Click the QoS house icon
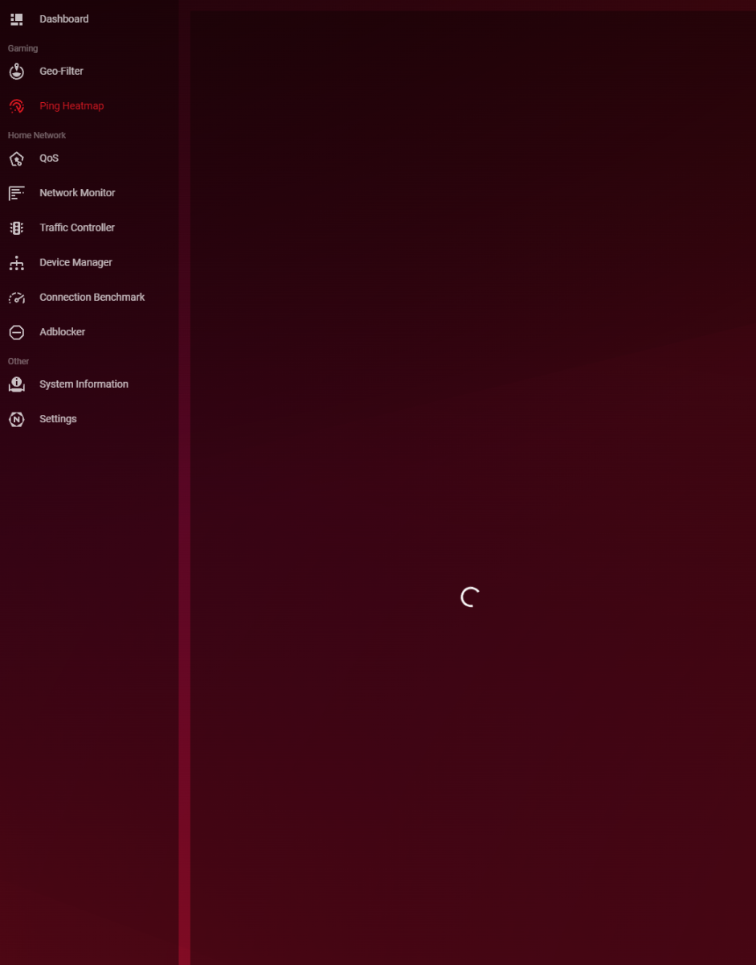 17,158
